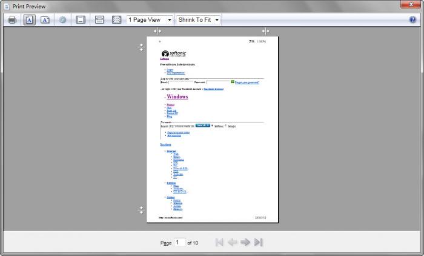Go to the first page
The image size is (424, 256).
219,242
